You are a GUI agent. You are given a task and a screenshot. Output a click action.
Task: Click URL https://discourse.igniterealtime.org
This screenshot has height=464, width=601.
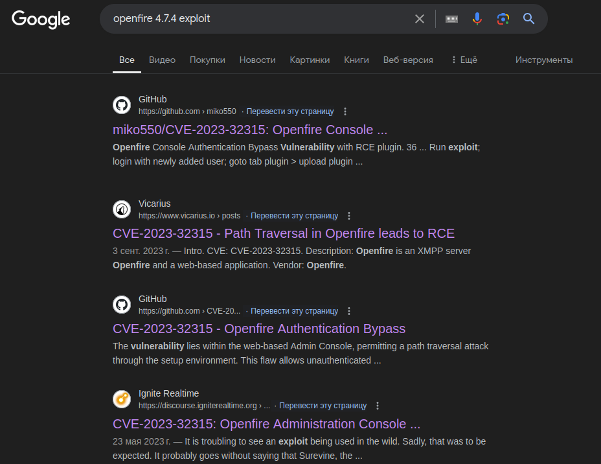(x=204, y=405)
